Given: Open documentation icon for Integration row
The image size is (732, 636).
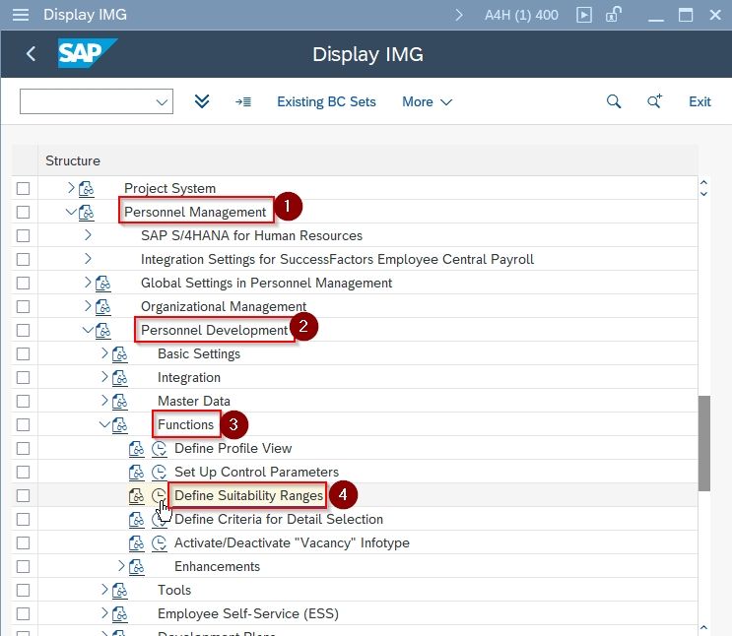Looking at the screenshot, I should click(119, 378).
